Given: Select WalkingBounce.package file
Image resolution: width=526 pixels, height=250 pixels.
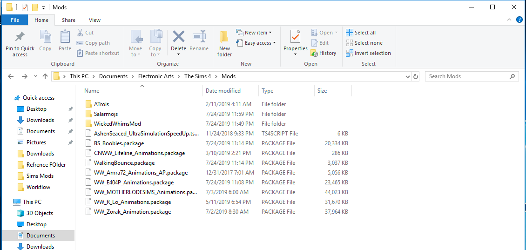Looking at the screenshot, I should tap(124, 163).
